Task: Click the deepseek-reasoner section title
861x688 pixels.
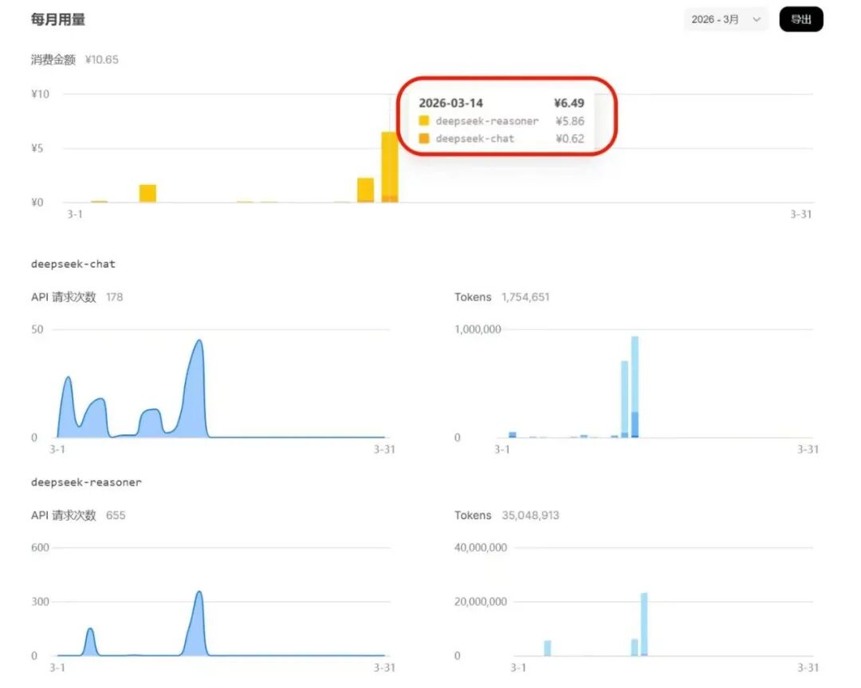Action: [86, 482]
